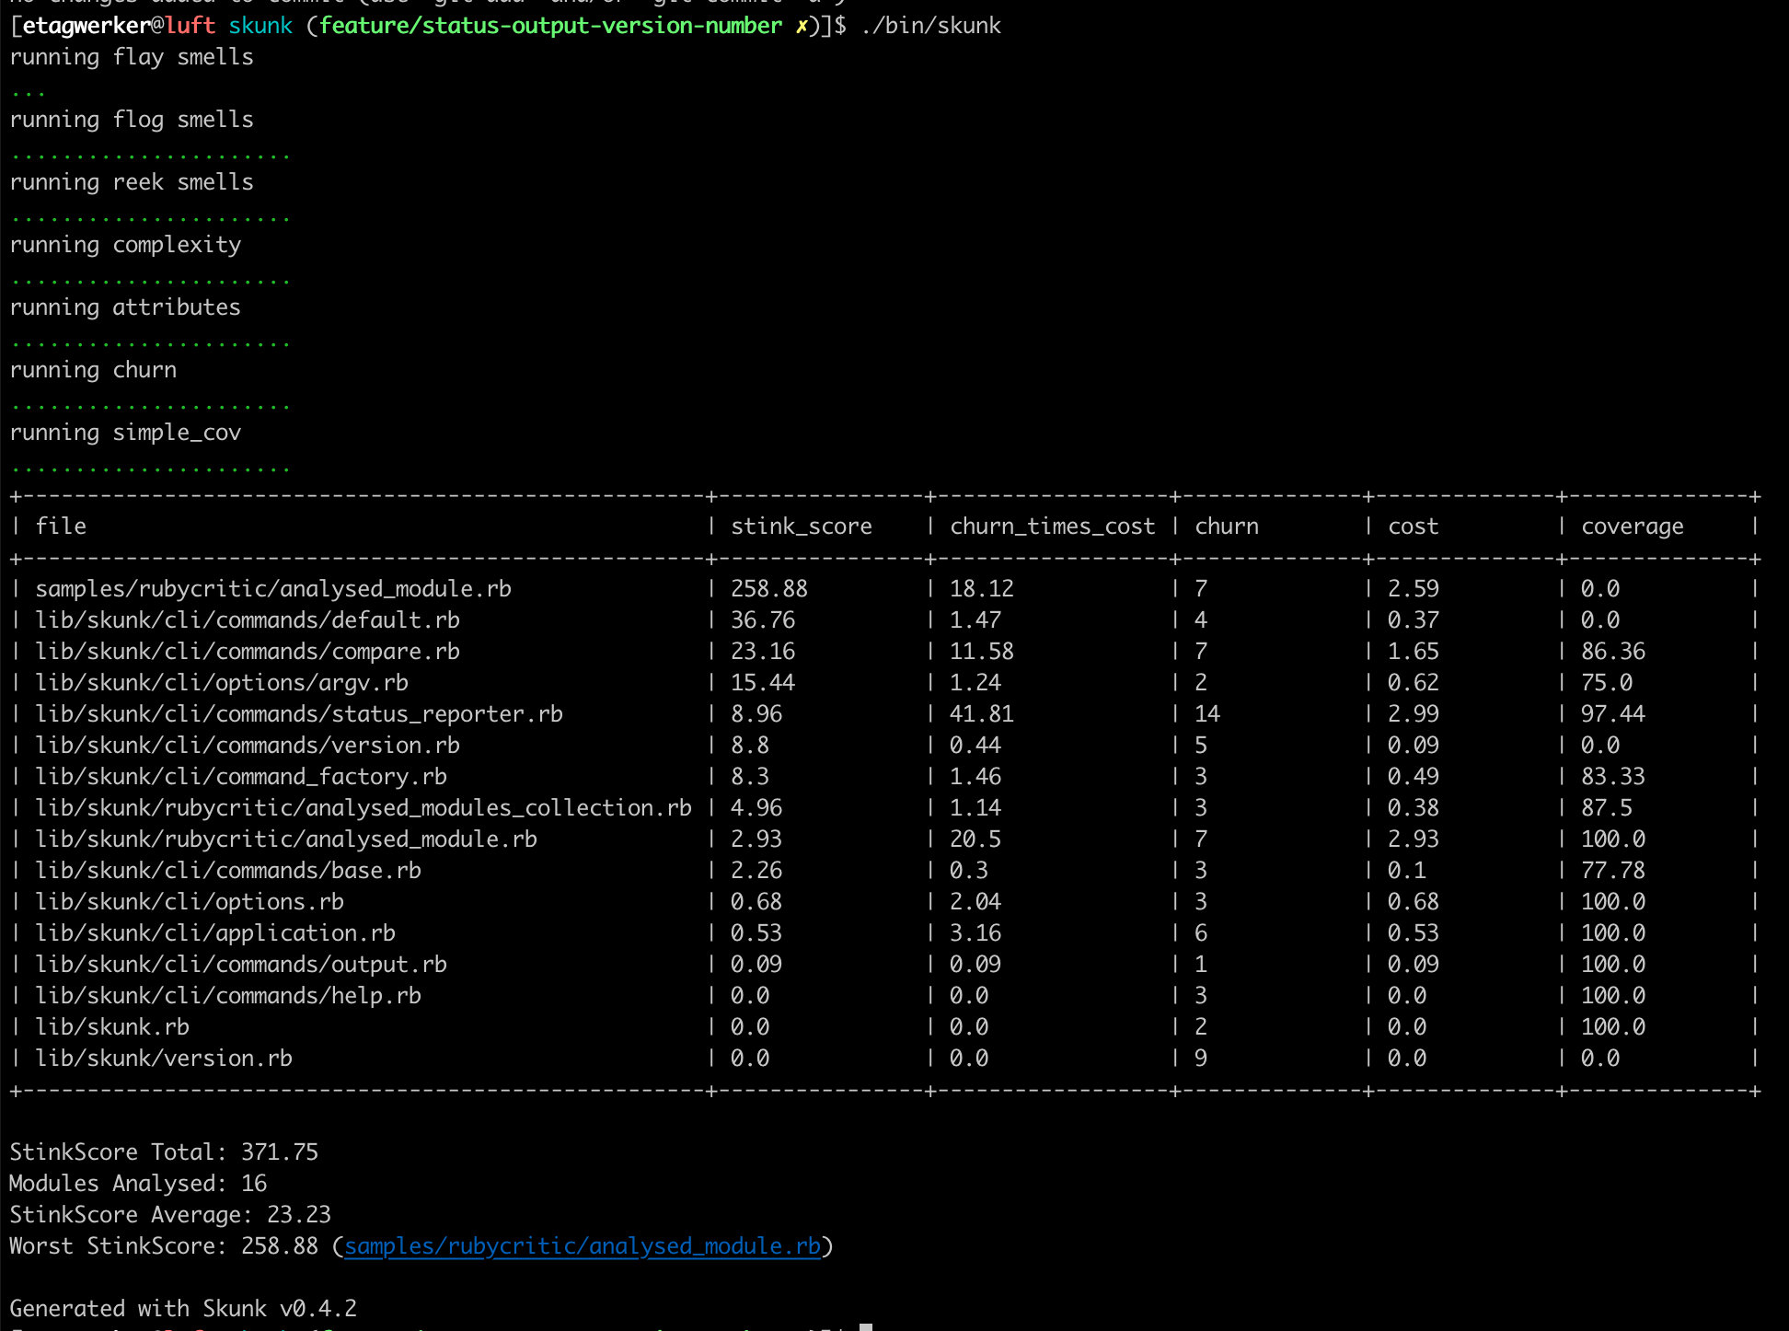Click lib/skunk/cli/commands/default.rb in the table
Viewport: 1789px width, 1331px height.
[x=248, y=620]
